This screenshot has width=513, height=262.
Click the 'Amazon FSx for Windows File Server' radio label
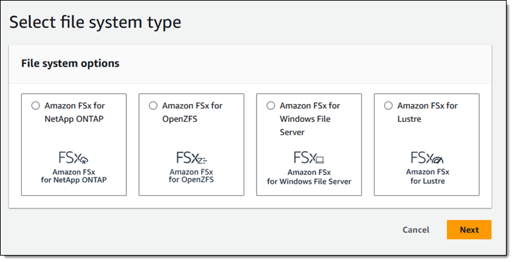[x=310, y=119]
